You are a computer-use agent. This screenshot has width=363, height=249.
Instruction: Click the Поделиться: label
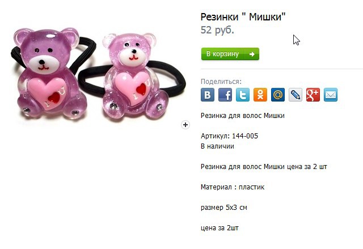221,82
